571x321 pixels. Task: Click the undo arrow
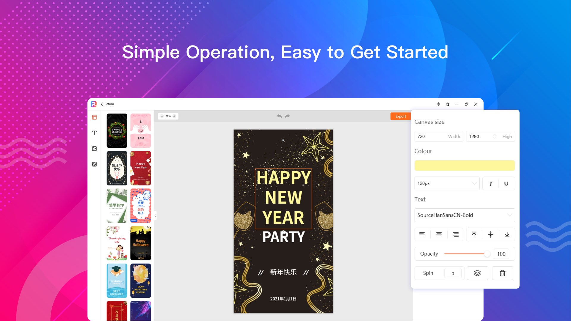(x=279, y=116)
